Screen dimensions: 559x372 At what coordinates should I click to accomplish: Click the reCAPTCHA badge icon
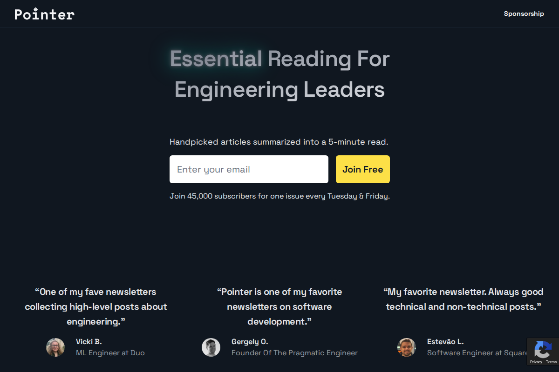point(543,349)
